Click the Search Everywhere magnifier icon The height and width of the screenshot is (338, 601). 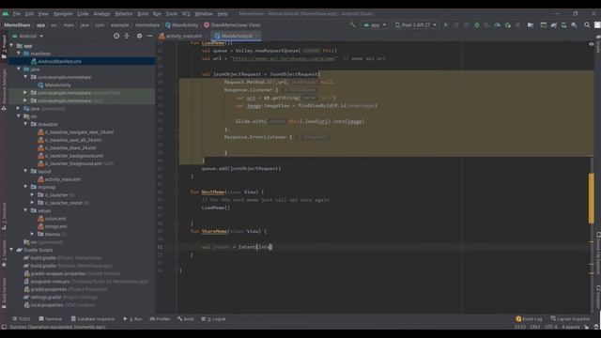(x=587, y=25)
